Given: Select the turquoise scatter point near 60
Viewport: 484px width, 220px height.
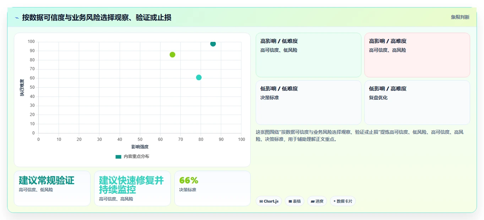Looking at the screenshot, I should click(199, 77).
